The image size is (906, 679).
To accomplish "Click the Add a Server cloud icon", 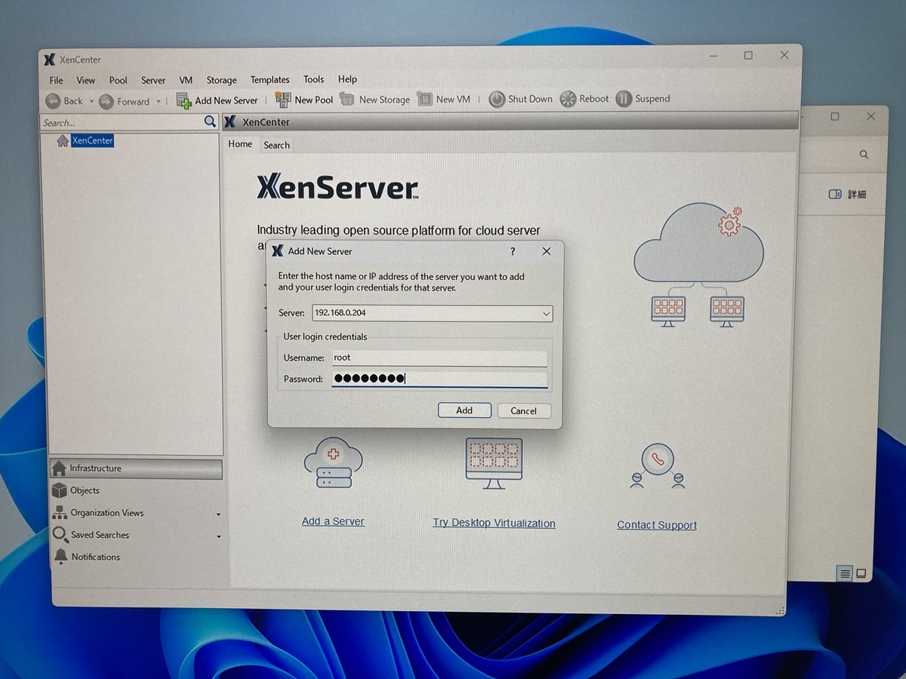I will (x=333, y=462).
